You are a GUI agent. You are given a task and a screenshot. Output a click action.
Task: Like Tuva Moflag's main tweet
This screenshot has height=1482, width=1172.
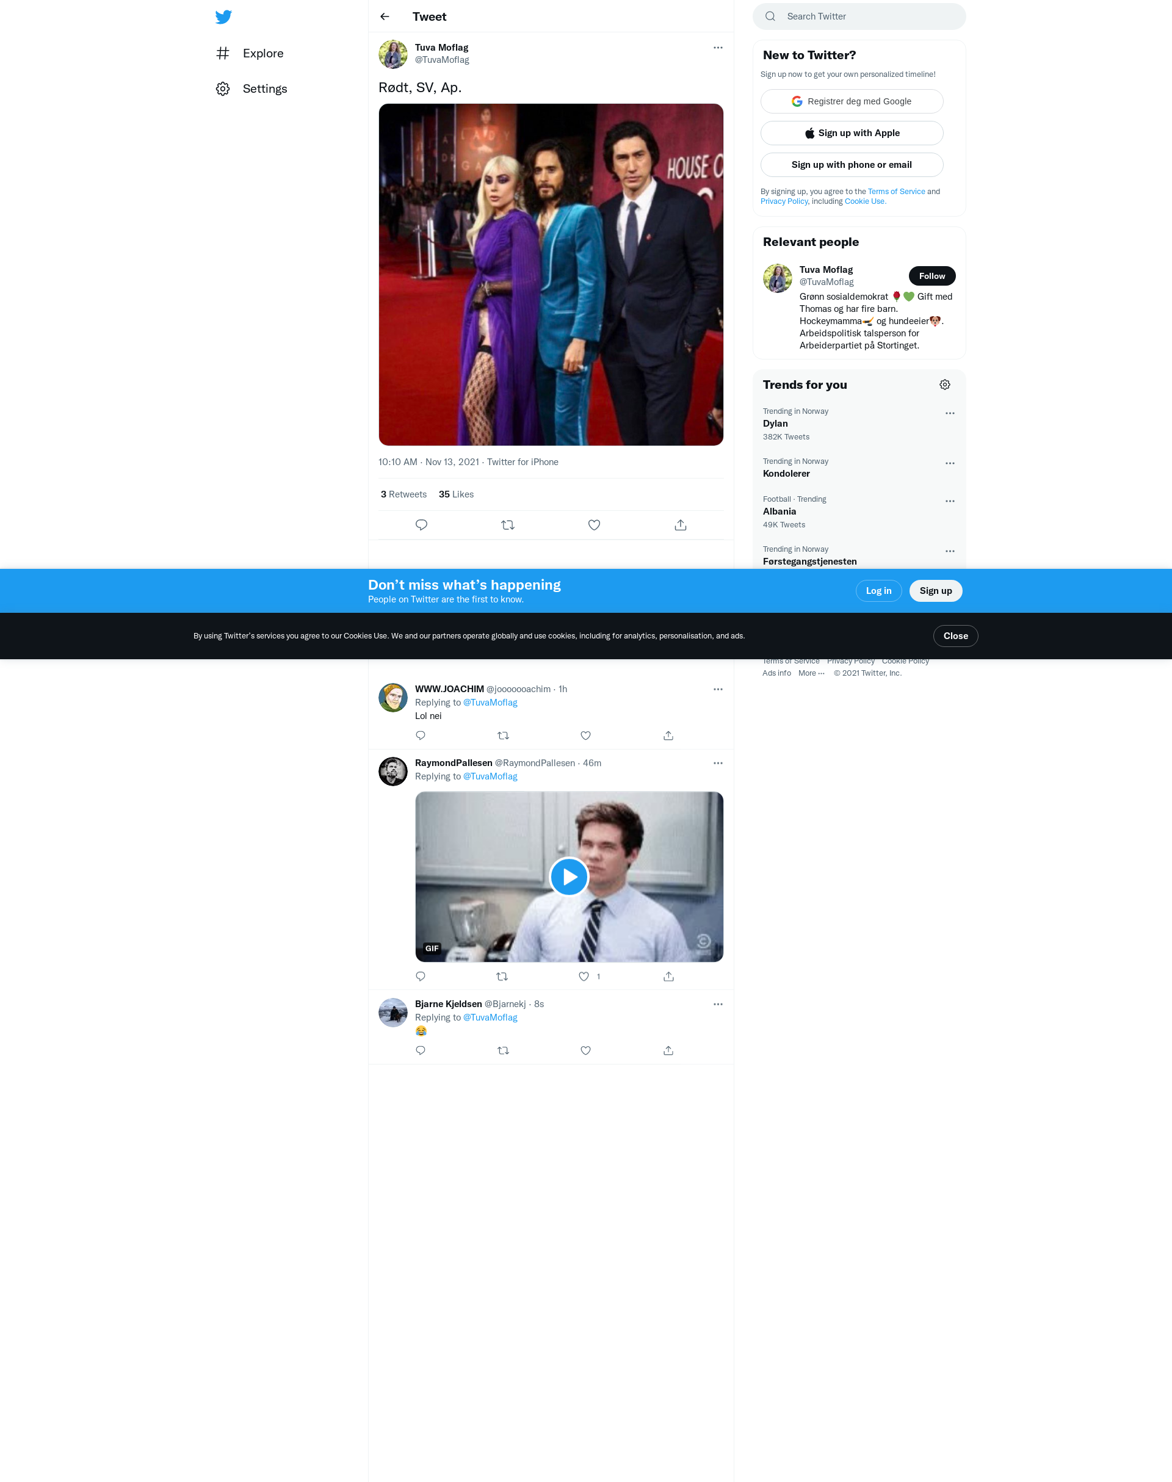click(594, 525)
